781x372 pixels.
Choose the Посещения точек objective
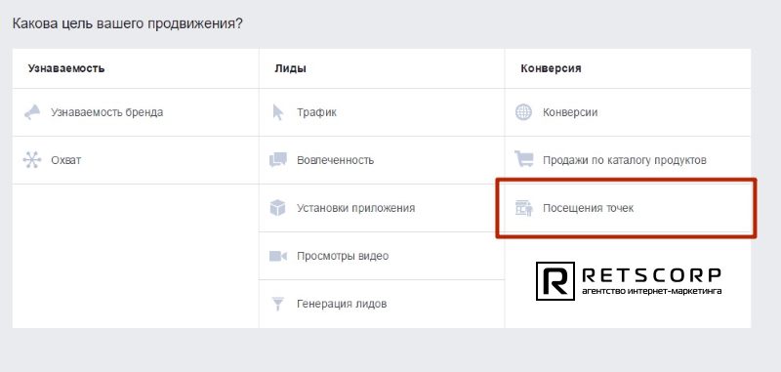tap(589, 208)
